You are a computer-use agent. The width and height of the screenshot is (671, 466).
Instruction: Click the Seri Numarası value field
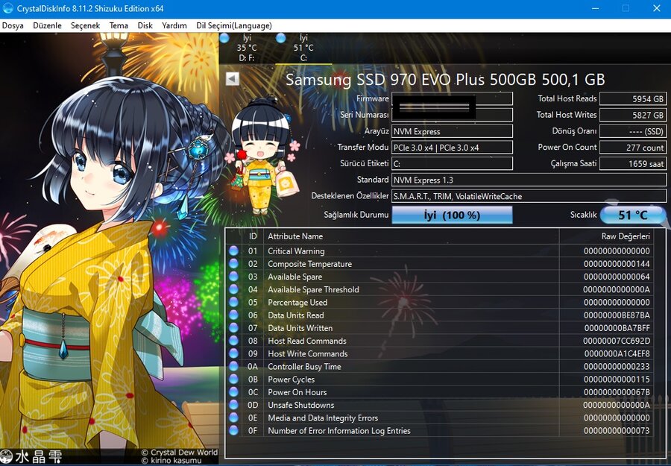452,115
